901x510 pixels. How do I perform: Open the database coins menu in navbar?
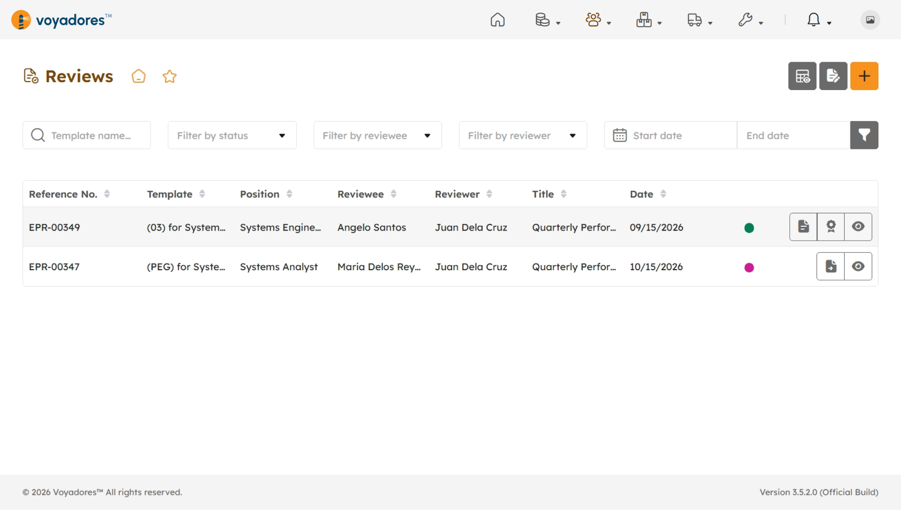[547, 20]
